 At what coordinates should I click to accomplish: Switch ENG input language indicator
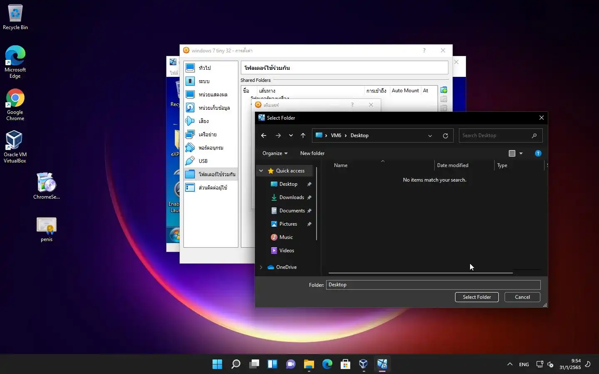point(524,364)
